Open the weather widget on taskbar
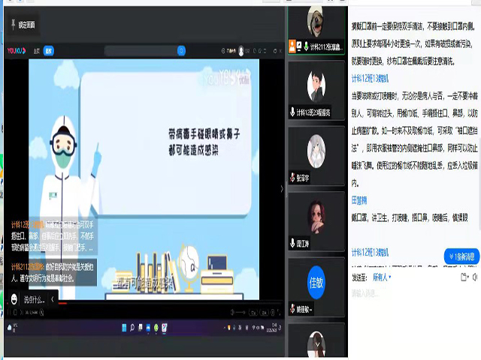The height and width of the screenshot is (360, 481). (x=12, y=328)
